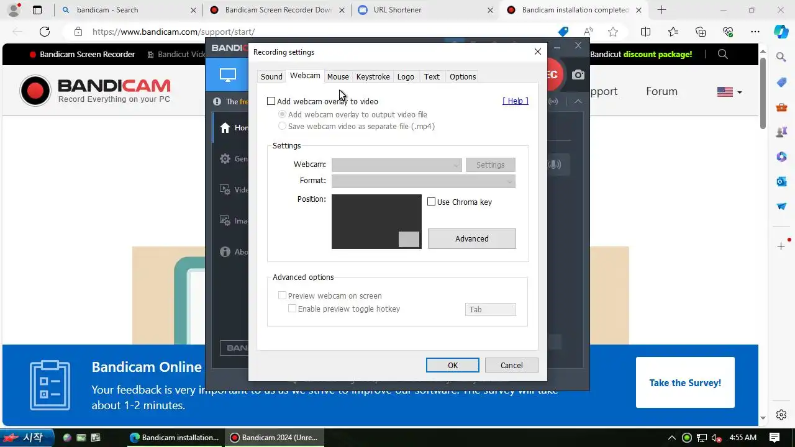Click the webcam position preview box

[376, 222]
